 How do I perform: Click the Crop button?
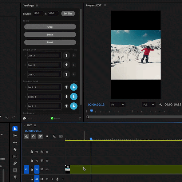(x=50, y=27)
